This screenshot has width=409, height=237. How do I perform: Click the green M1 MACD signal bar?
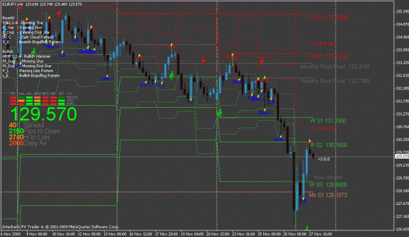coord(62,98)
